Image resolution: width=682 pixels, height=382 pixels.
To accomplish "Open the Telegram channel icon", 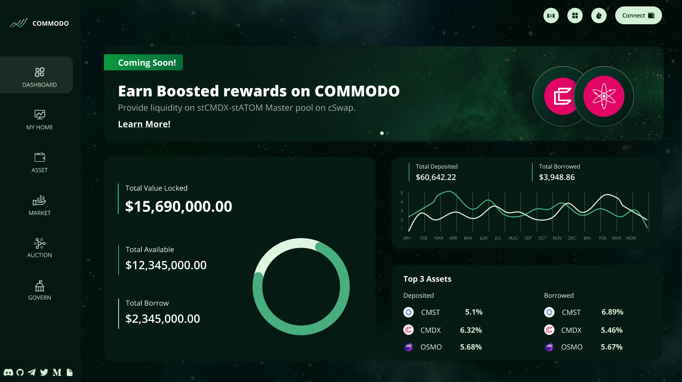I will 32,372.
